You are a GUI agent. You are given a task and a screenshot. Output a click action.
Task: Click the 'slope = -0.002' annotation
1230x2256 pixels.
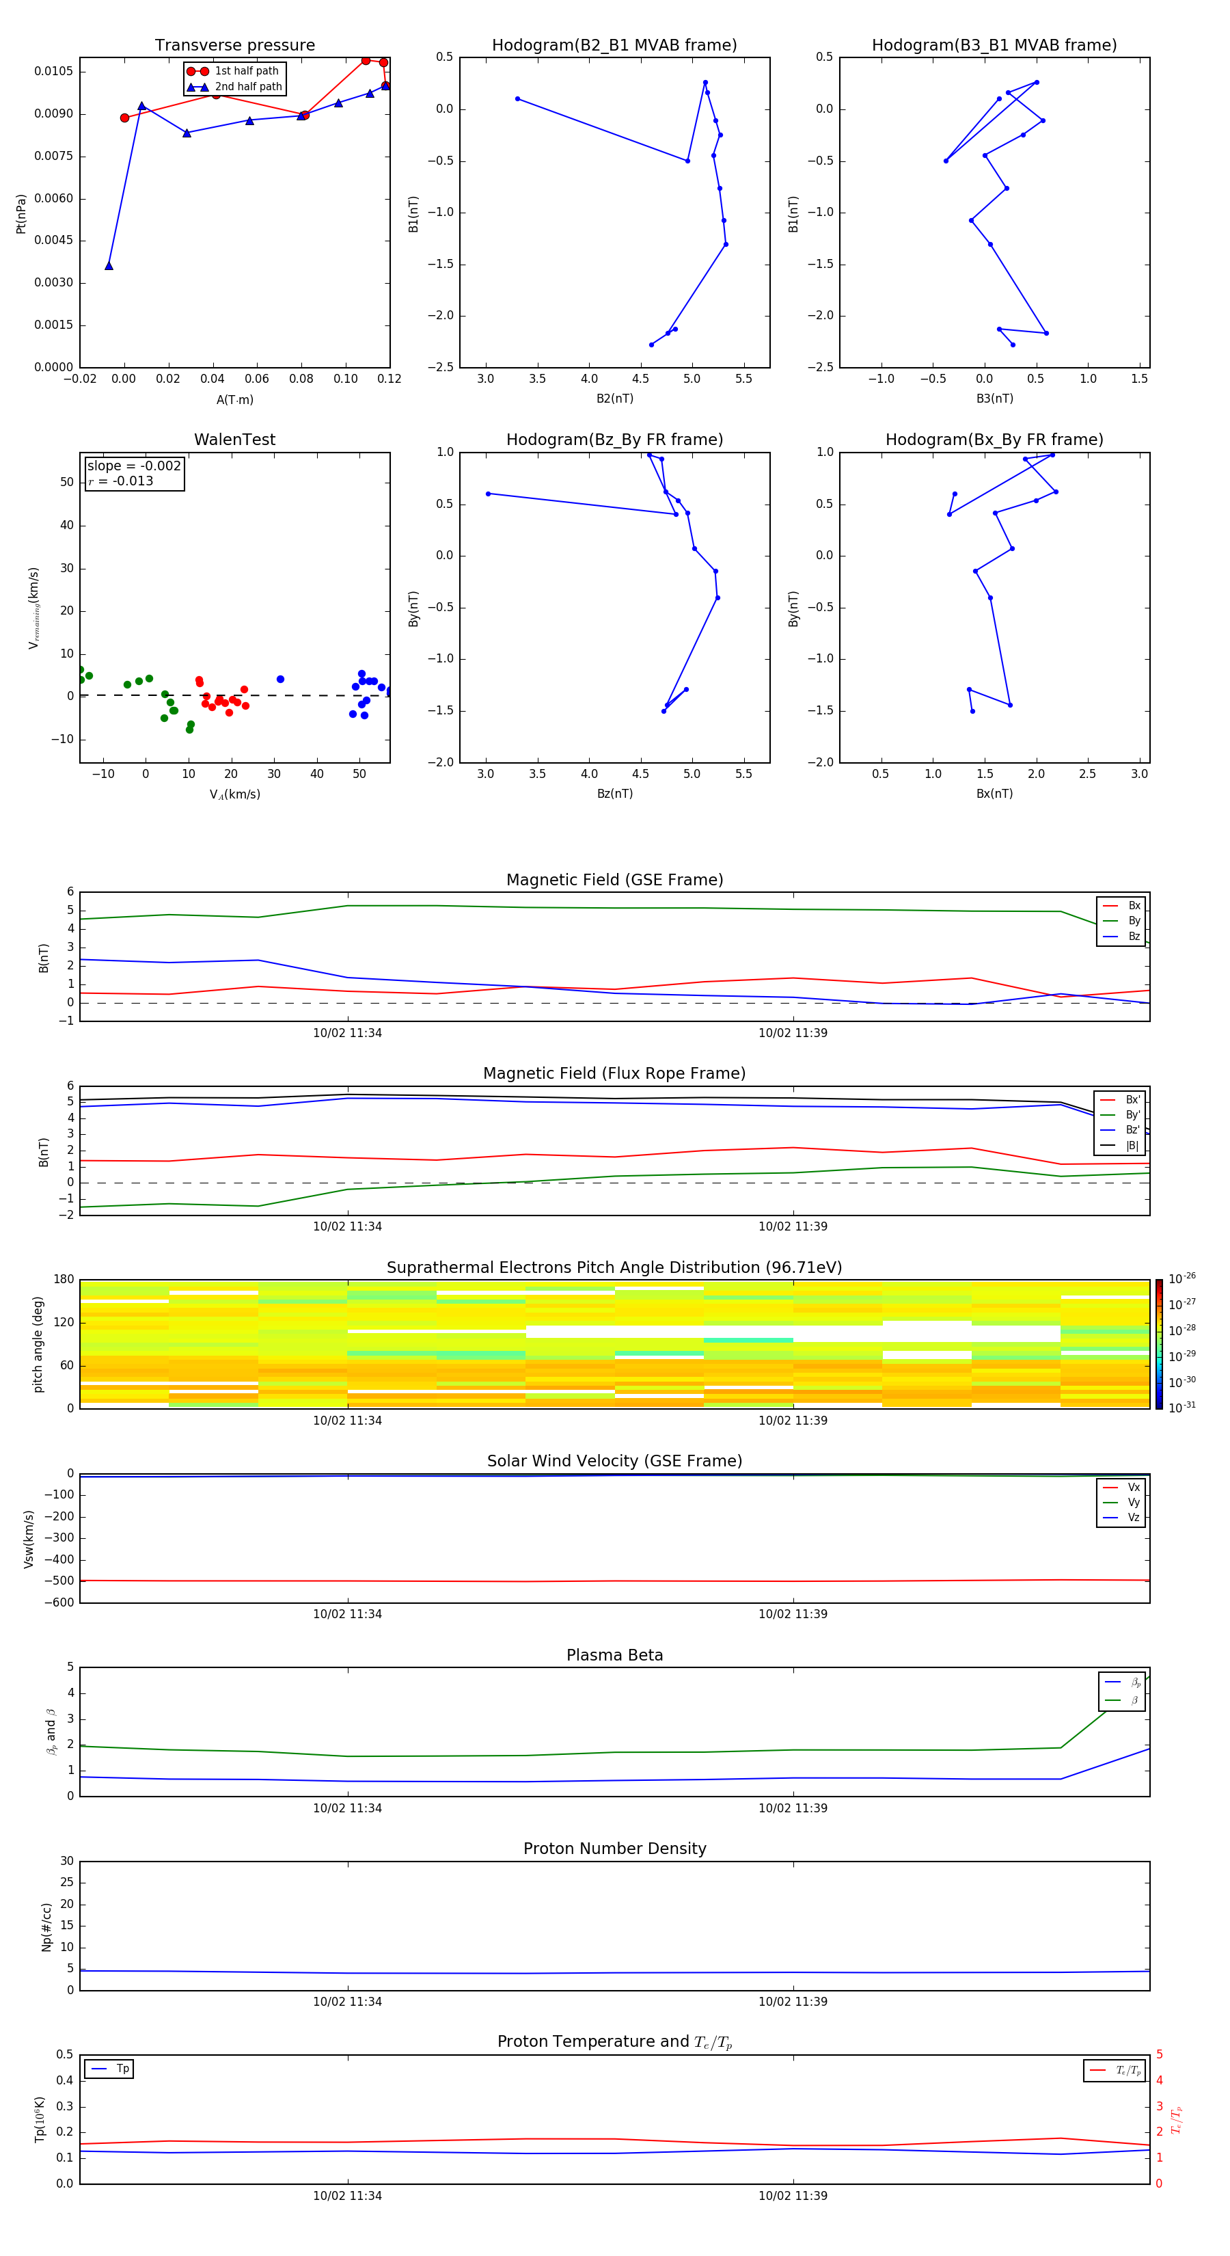pyautogui.click(x=134, y=466)
